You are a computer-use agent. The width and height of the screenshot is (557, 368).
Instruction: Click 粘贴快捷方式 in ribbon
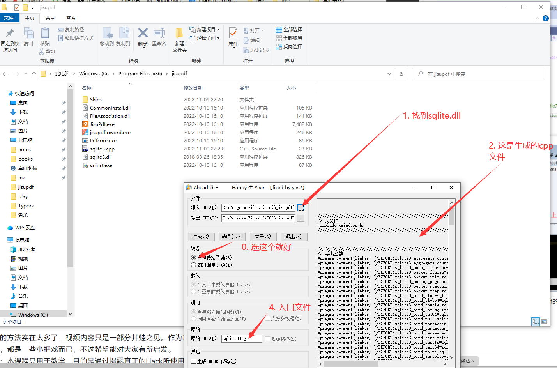pyautogui.click(x=76, y=38)
